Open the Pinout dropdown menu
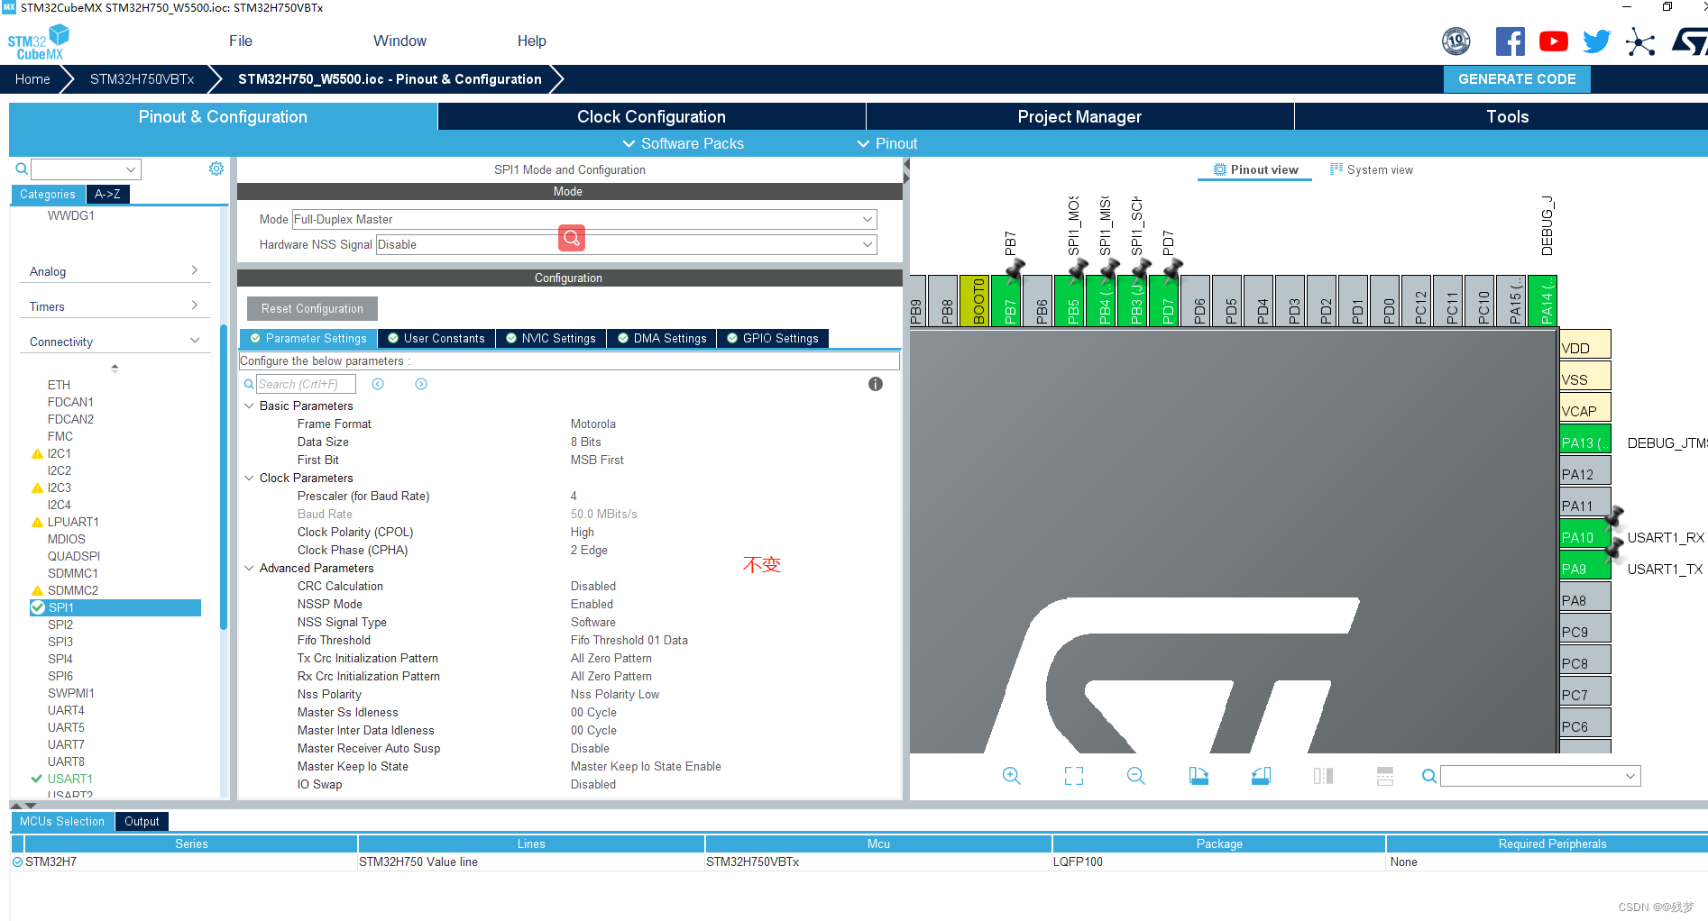The height and width of the screenshot is (921, 1708). pos(886,143)
